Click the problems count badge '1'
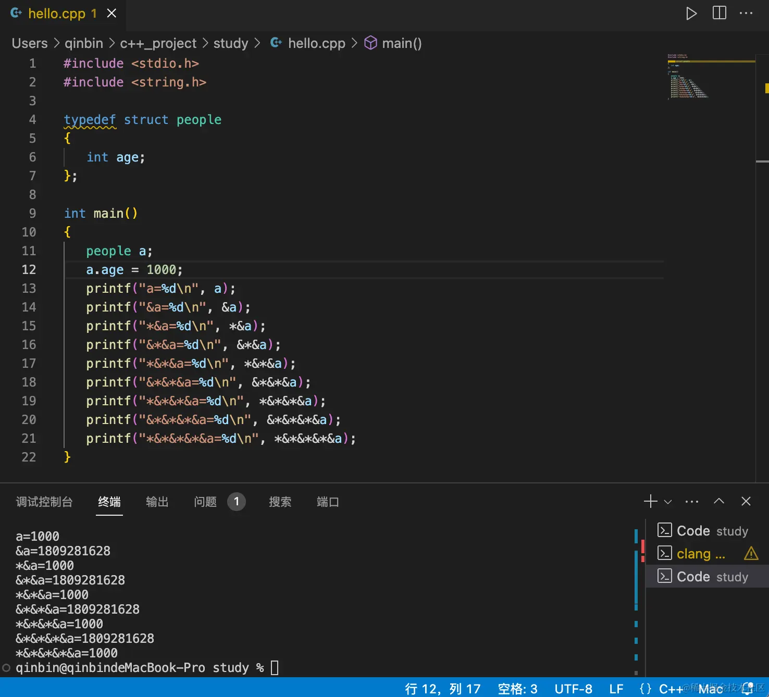 point(237,502)
